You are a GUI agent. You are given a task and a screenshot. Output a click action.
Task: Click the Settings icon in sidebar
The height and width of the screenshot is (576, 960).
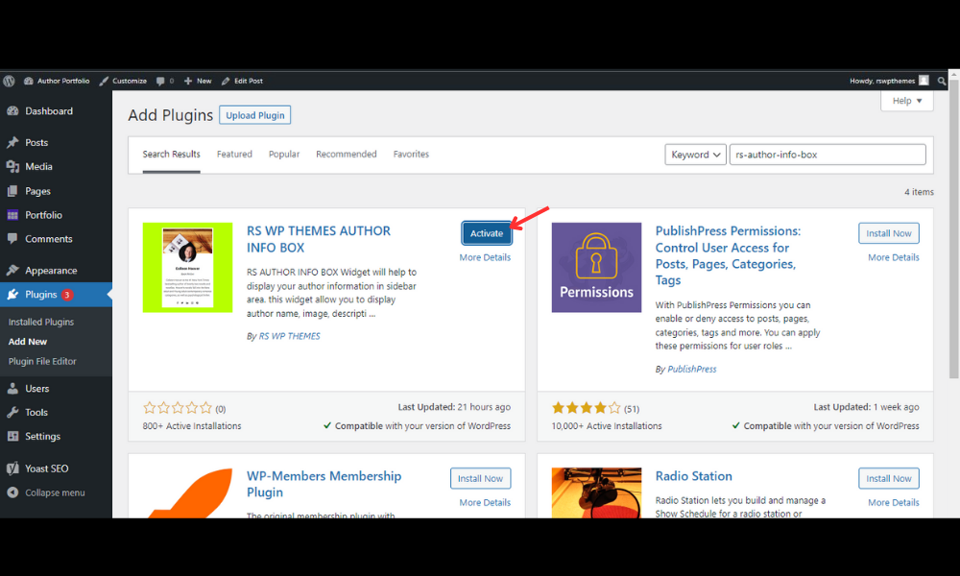coord(12,437)
